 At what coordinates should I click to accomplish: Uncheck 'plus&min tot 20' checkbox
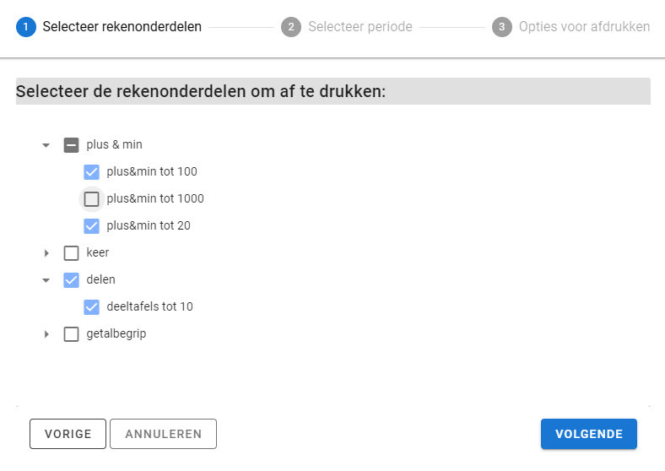pyautogui.click(x=92, y=226)
